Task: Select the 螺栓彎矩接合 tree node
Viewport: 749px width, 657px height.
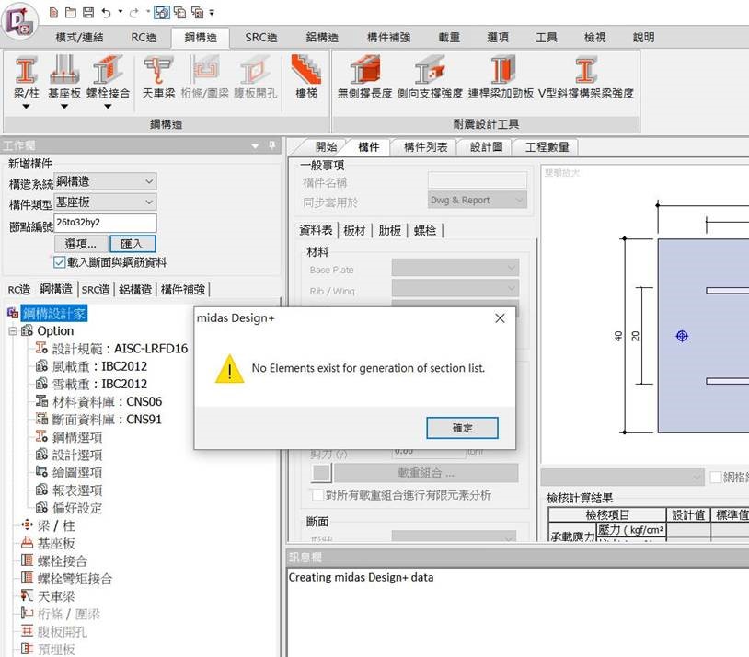Action: (75, 579)
